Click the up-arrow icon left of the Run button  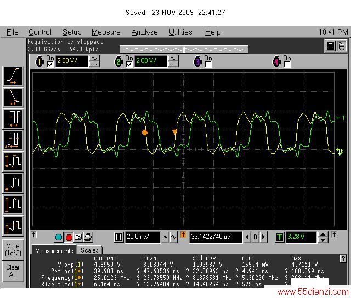33,235
